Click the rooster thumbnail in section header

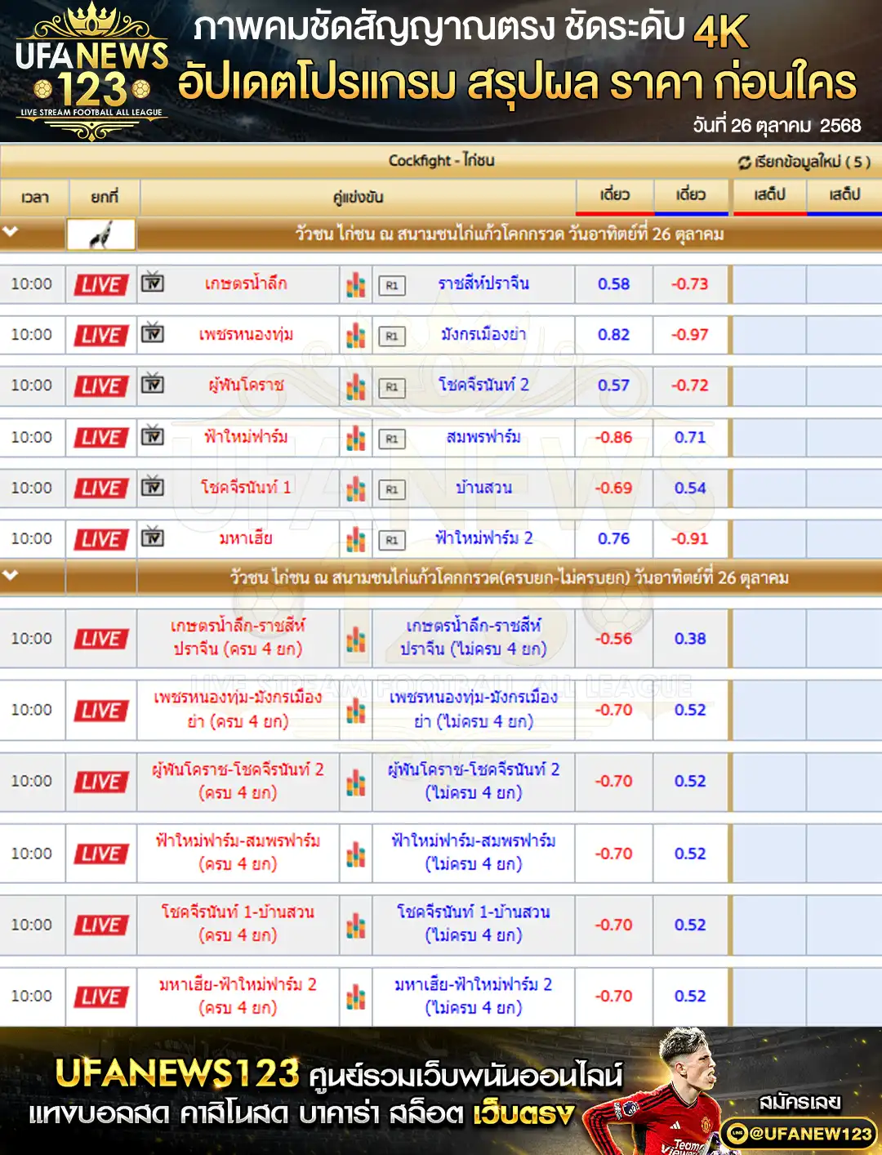pyautogui.click(x=101, y=234)
